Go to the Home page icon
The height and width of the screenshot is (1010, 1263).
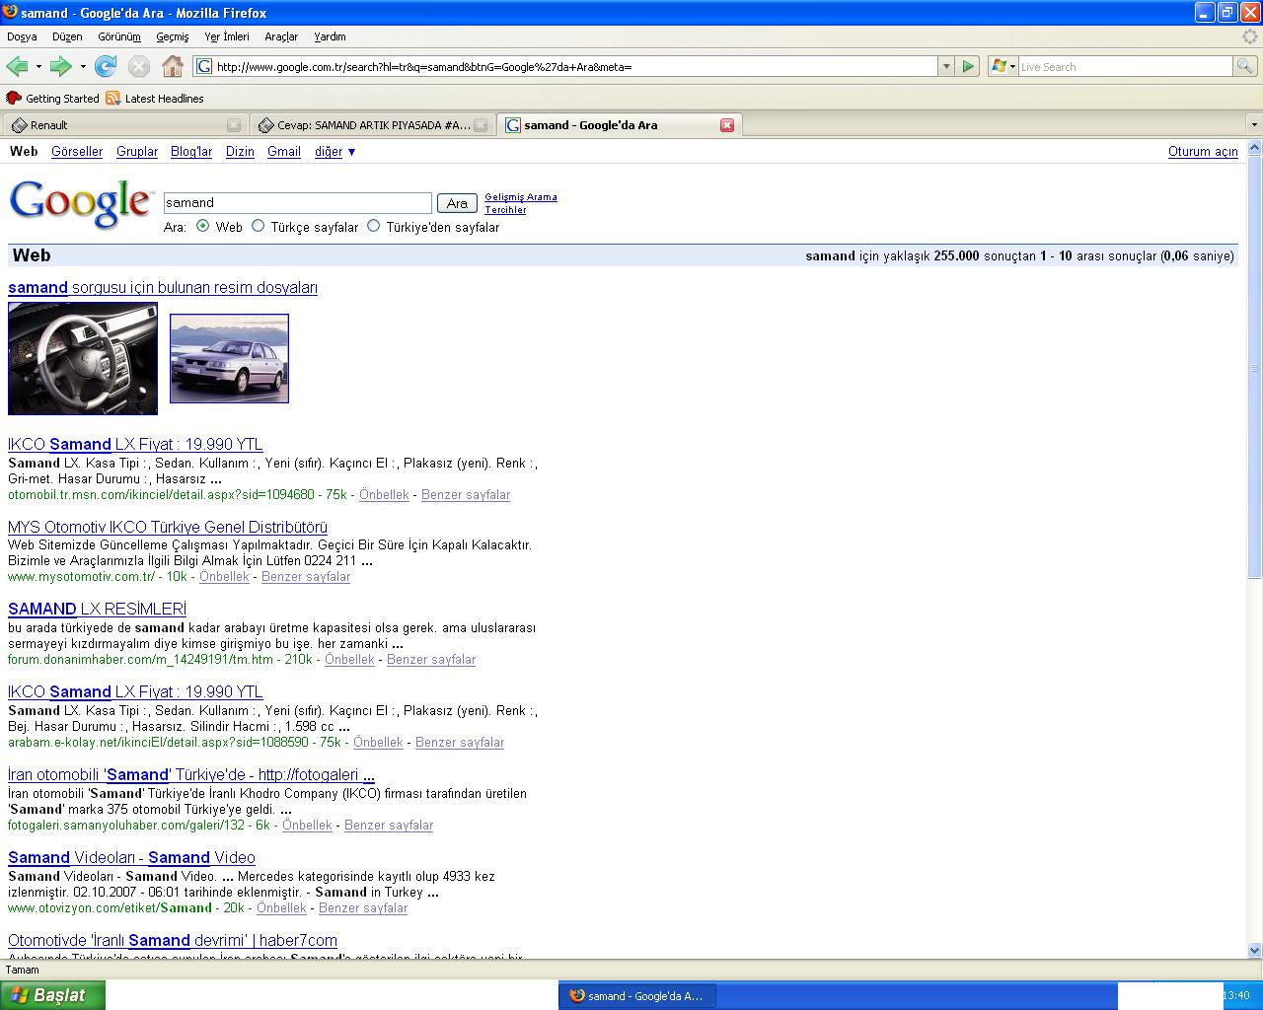point(173,66)
